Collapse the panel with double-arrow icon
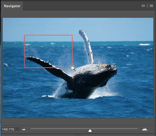Screen dimensions: 156x136 point(143,6)
